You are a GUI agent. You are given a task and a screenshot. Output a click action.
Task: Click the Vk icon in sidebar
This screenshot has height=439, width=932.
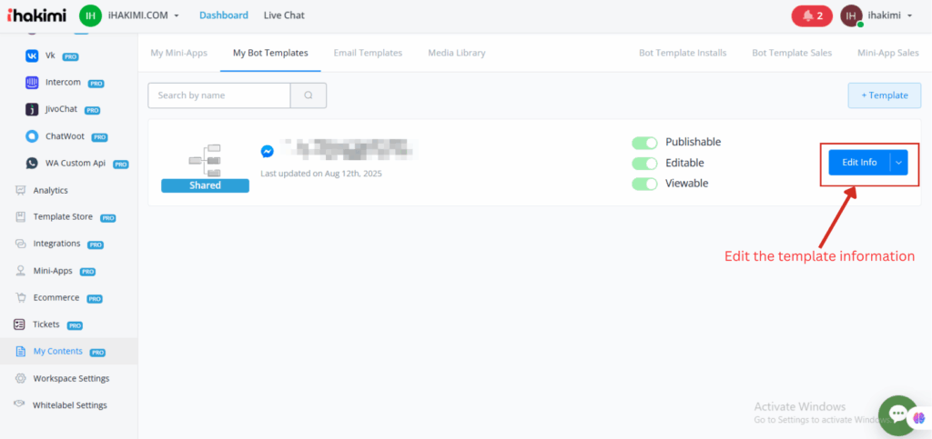(x=34, y=55)
